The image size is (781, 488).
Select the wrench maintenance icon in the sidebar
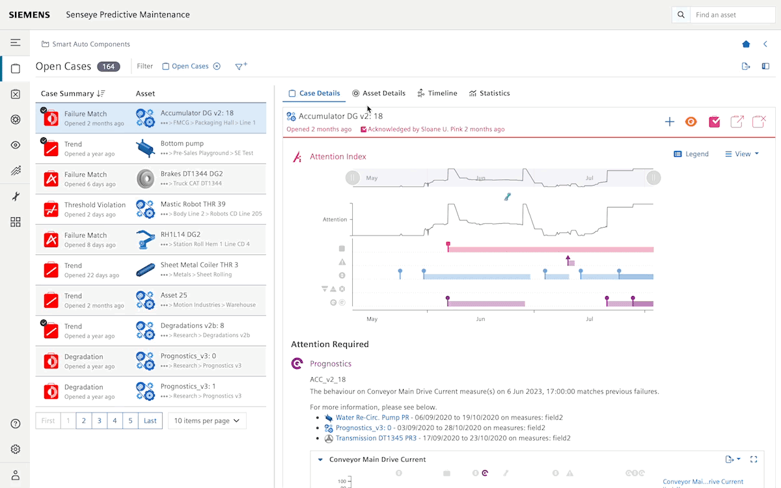click(x=16, y=196)
